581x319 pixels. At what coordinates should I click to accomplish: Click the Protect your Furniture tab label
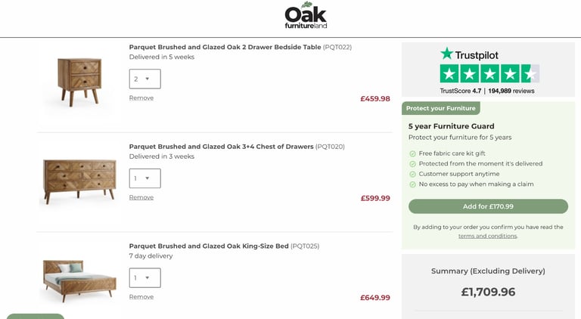(440, 108)
